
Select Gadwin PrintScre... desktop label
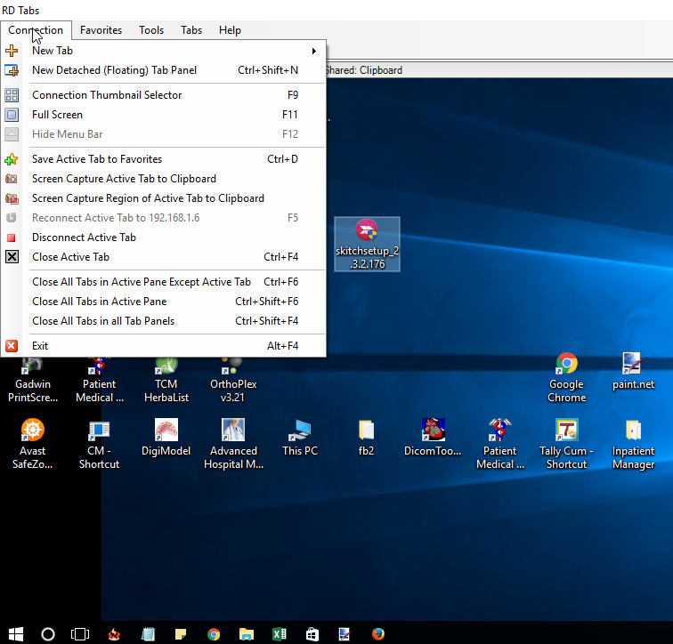[x=33, y=390]
